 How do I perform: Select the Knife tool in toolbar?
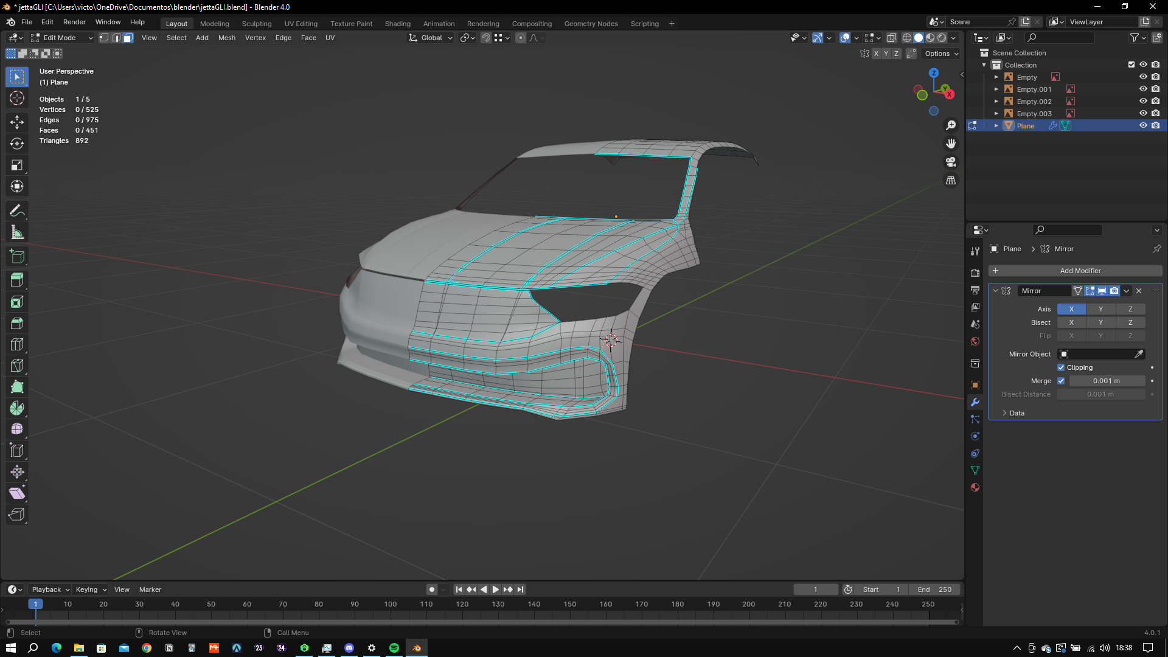coord(17,366)
